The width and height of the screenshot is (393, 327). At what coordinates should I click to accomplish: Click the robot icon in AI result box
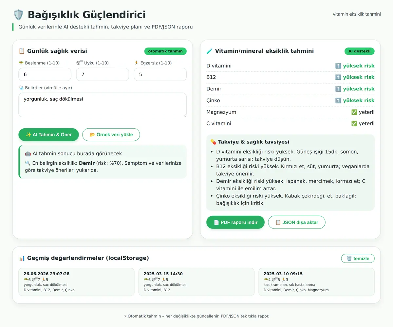point(28,154)
